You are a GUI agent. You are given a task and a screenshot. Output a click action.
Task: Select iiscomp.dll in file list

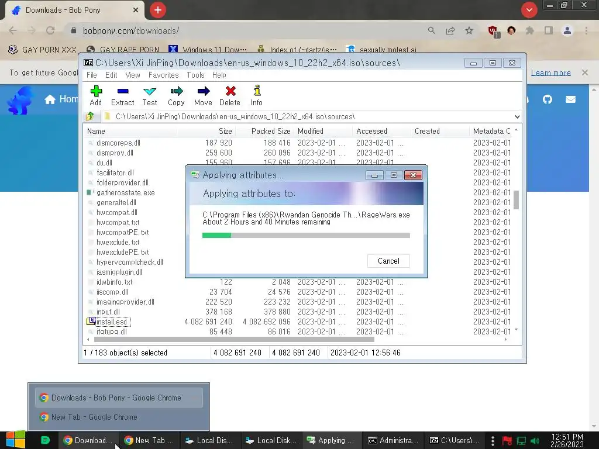point(112,292)
